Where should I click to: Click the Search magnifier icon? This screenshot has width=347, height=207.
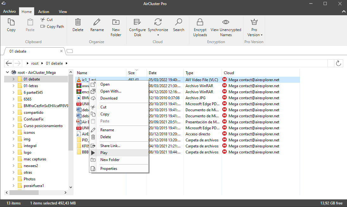point(179,22)
